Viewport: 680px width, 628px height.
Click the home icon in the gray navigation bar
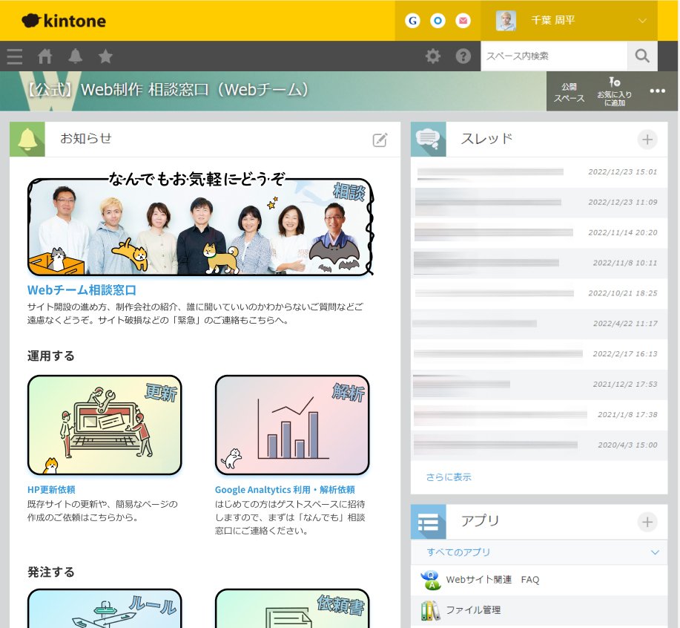pos(44,56)
